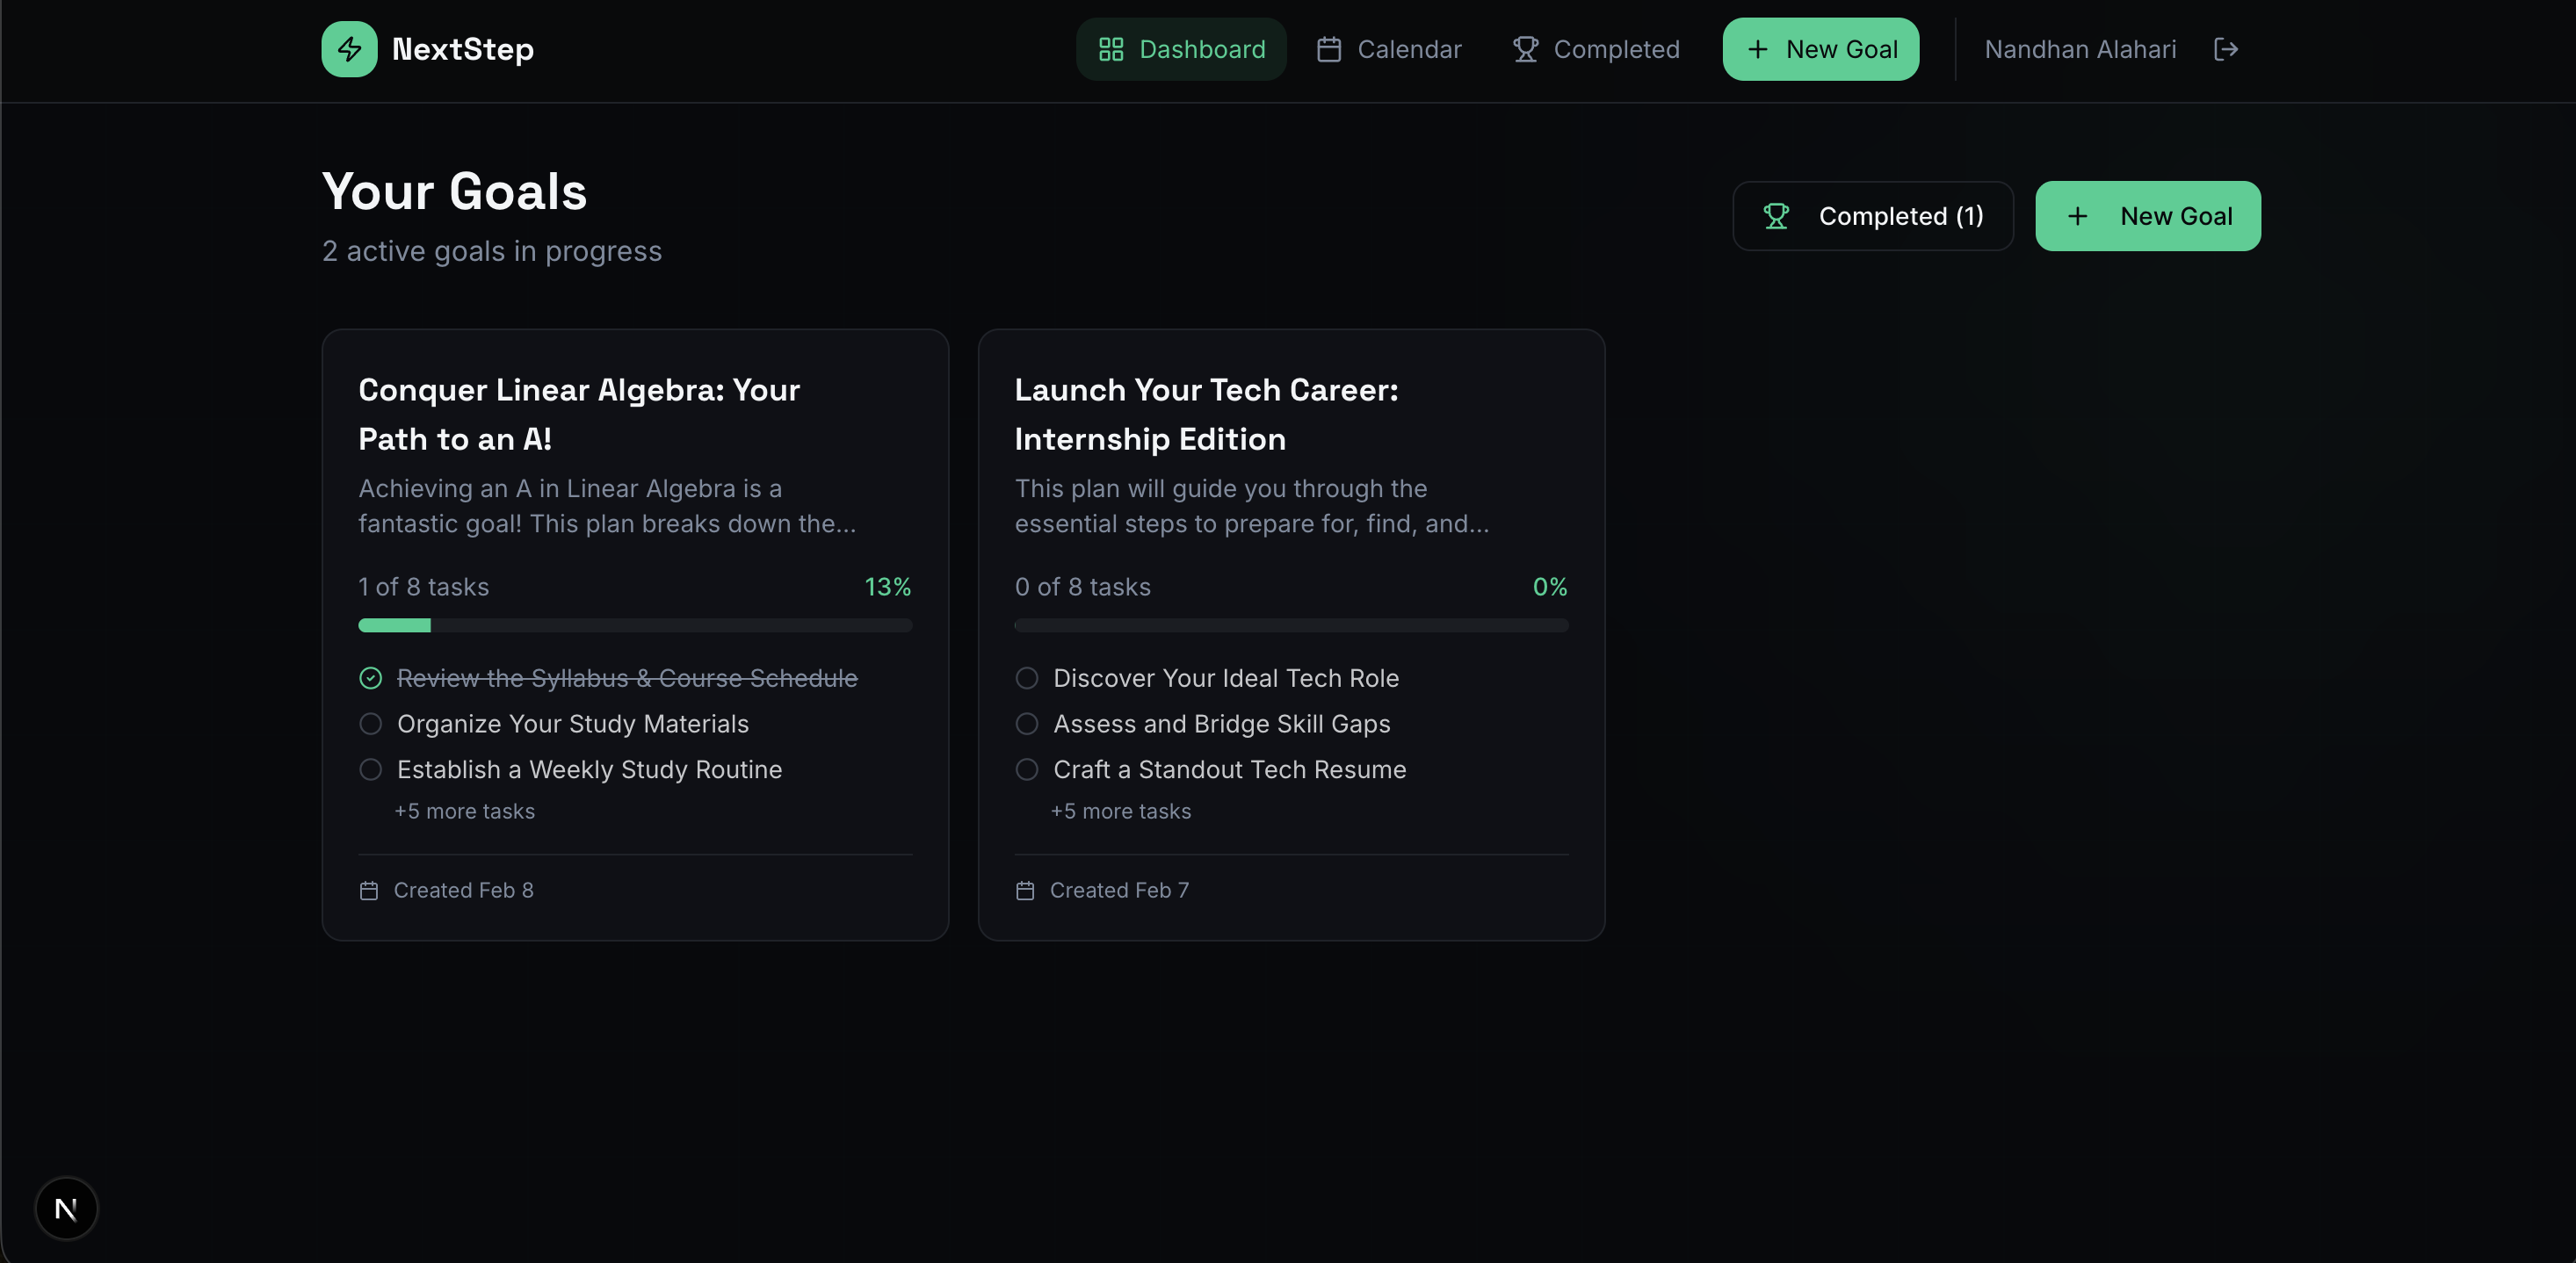The width and height of the screenshot is (2576, 1263).
Task: Click the Calendar nav icon
Action: 1329,49
